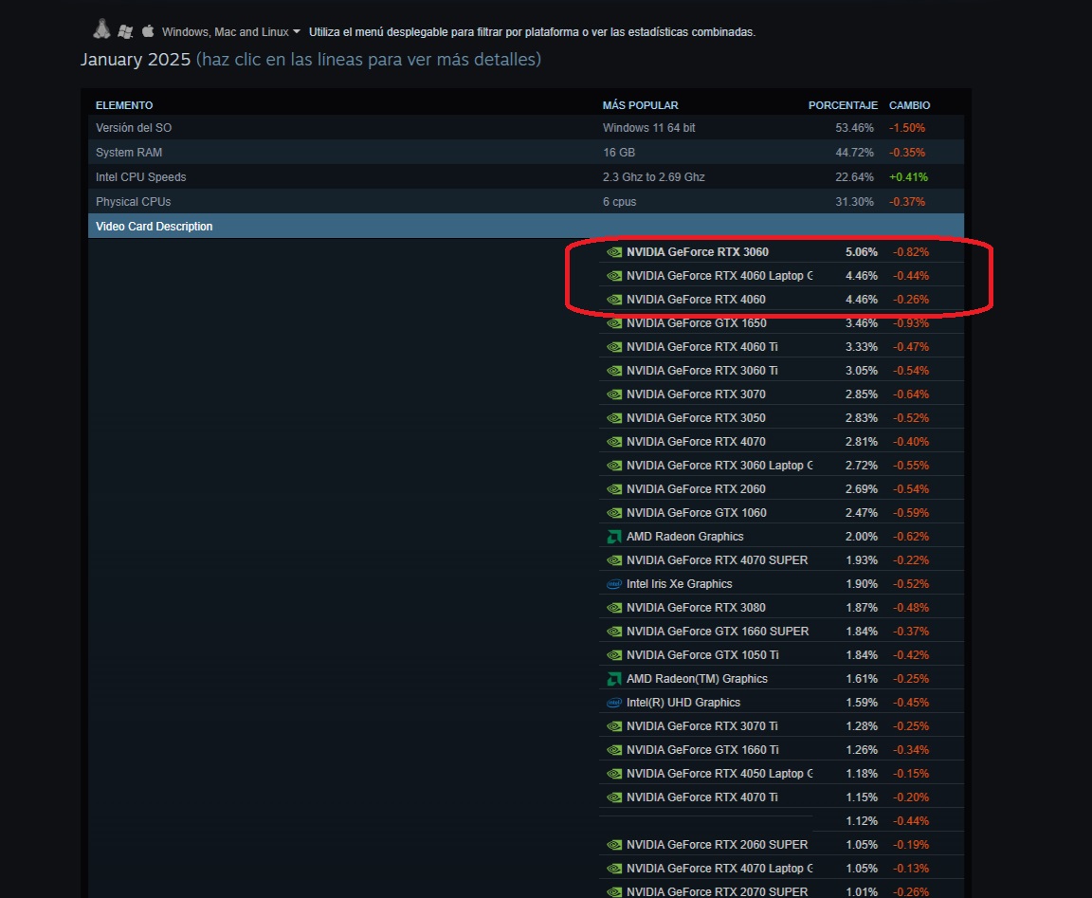
Task: Click the Apple logo icon at top
Action: [x=148, y=31]
